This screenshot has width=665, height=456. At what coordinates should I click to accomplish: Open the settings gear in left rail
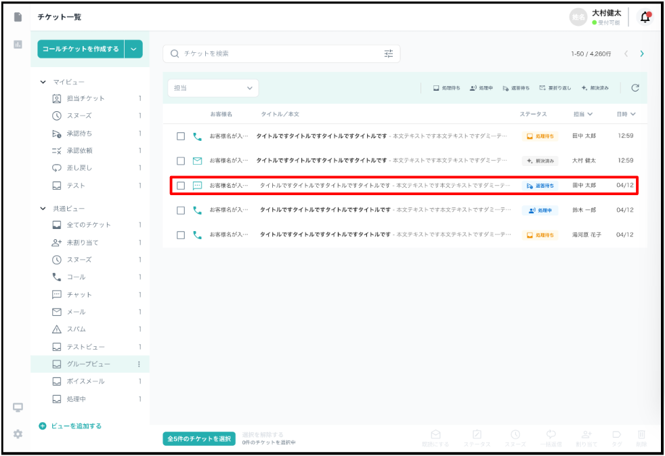(x=18, y=434)
